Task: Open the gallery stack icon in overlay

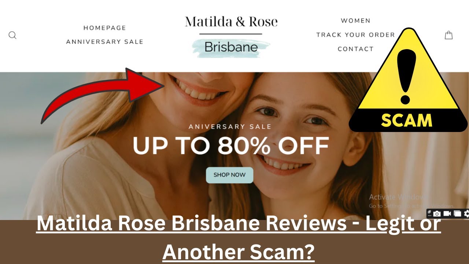Action: point(457,213)
